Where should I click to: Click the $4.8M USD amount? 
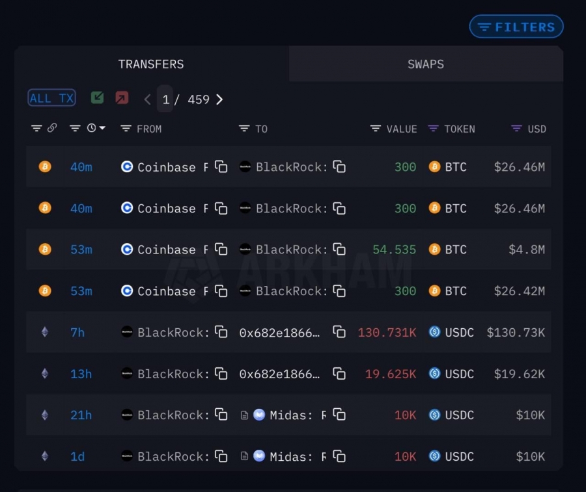click(527, 250)
